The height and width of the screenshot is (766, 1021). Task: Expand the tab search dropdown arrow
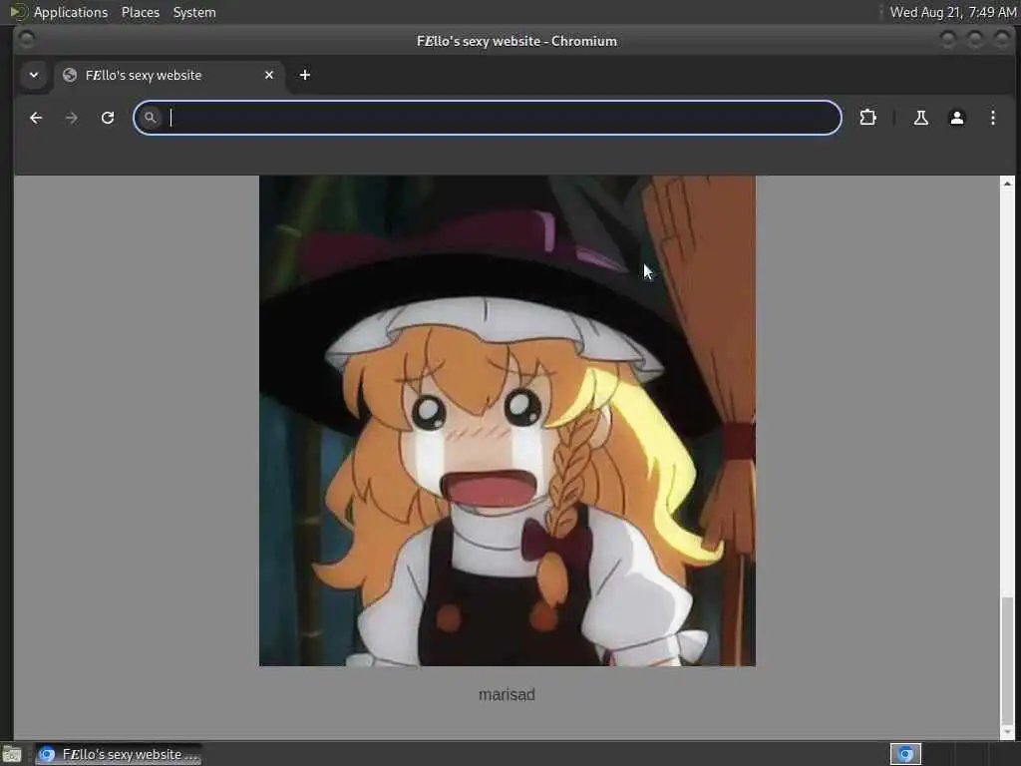pos(34,75)
